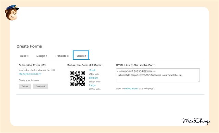Choose the Medium QR code size link
The width and height of the screenshot is (219, 133).
tap(93, 78)
